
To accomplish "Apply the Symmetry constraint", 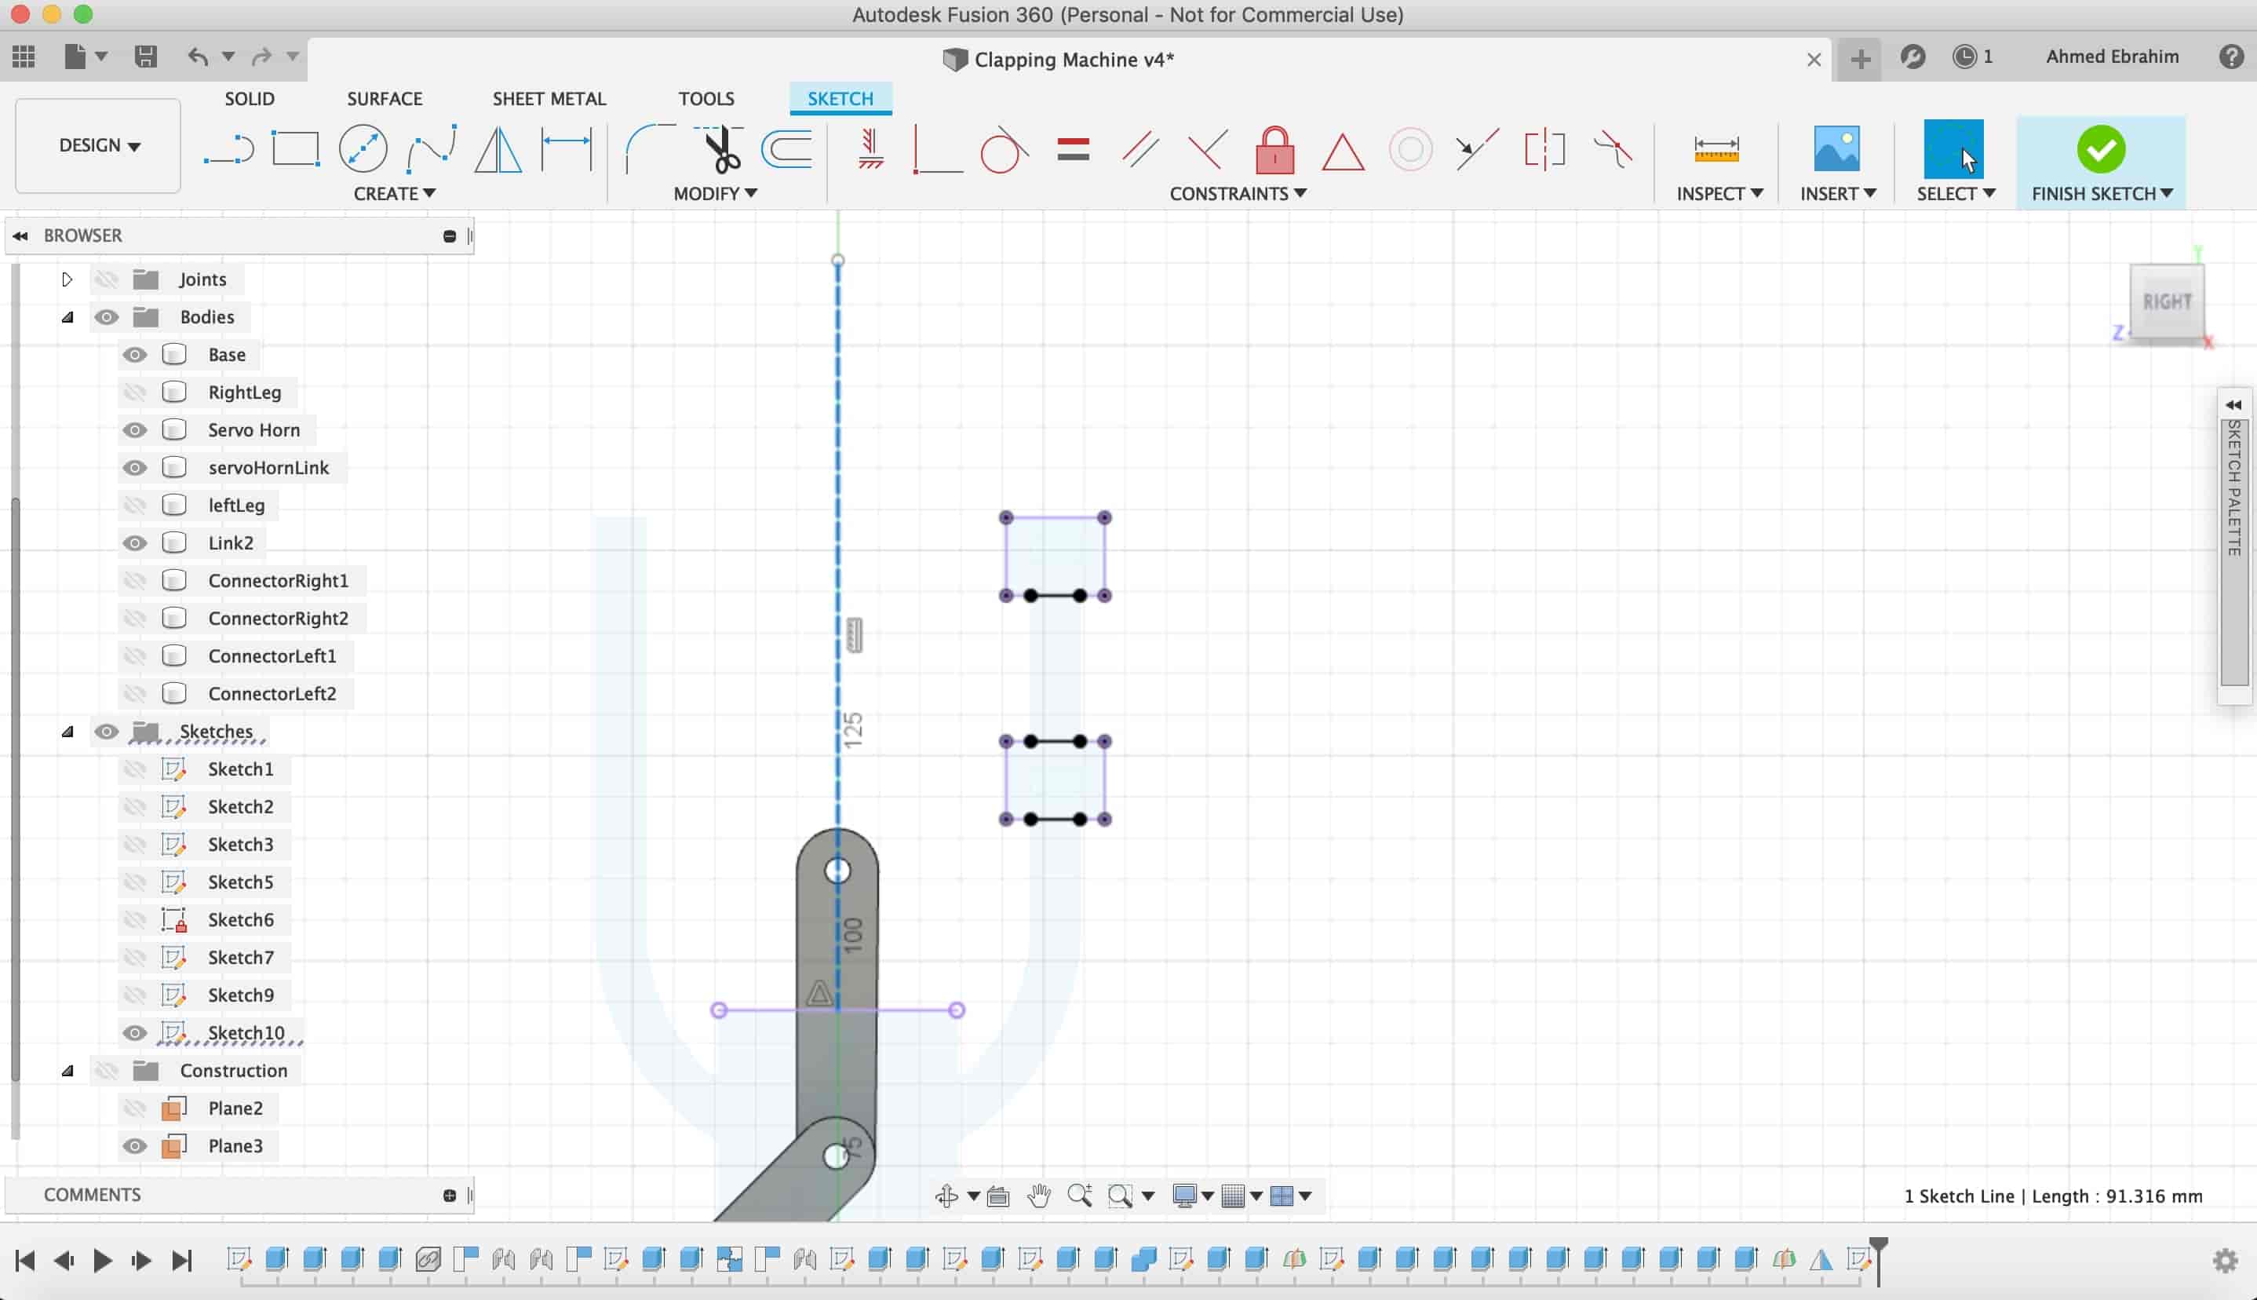I will (x=1545, y=149).
